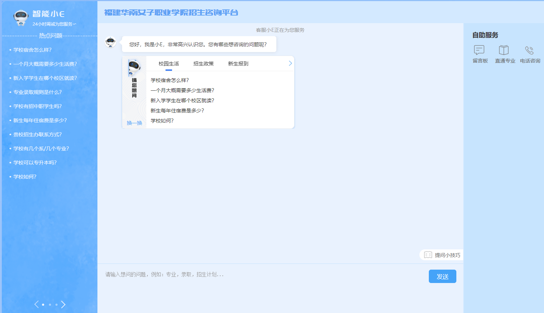
Task: Click the 猜您想问 robot image
Action: pyautogui.click(x=134, y=67)
